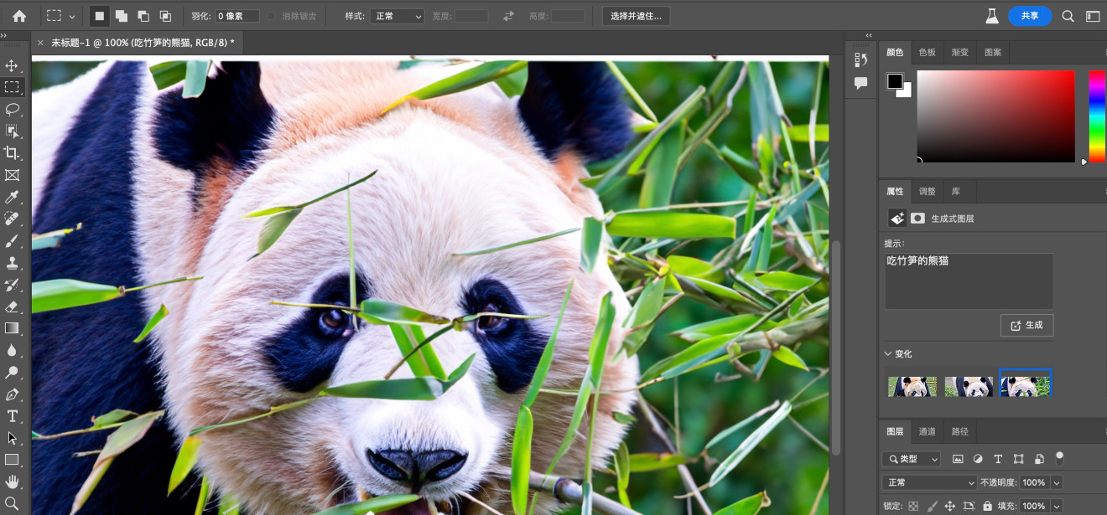Switch to the 渐变 tab
This screenshot has height=515, width=1107.
click(x=959, y=52)
